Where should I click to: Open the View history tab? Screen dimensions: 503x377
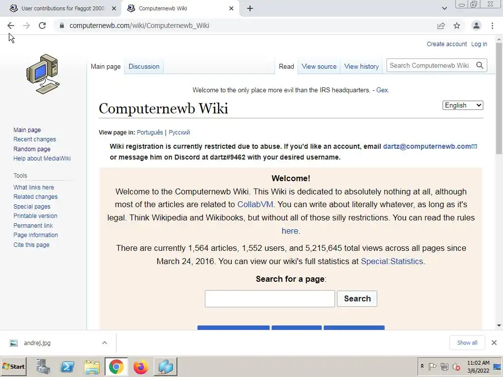[362, 66]
